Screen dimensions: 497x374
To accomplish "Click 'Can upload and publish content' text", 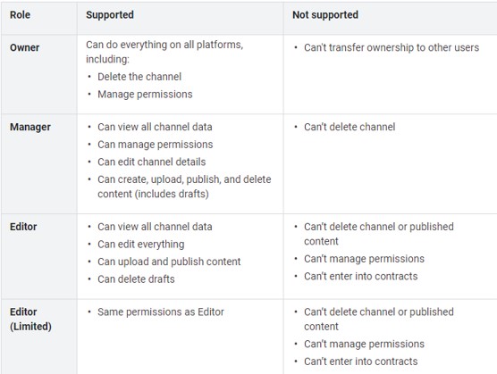I will tap(169, 262).
